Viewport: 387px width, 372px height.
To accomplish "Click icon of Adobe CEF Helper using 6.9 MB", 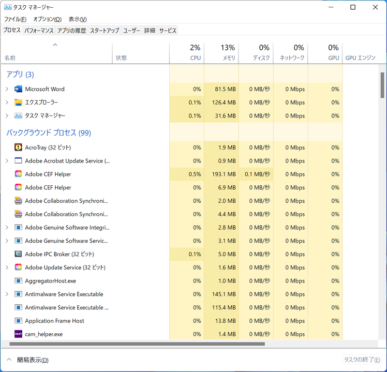I will (18, 187).
